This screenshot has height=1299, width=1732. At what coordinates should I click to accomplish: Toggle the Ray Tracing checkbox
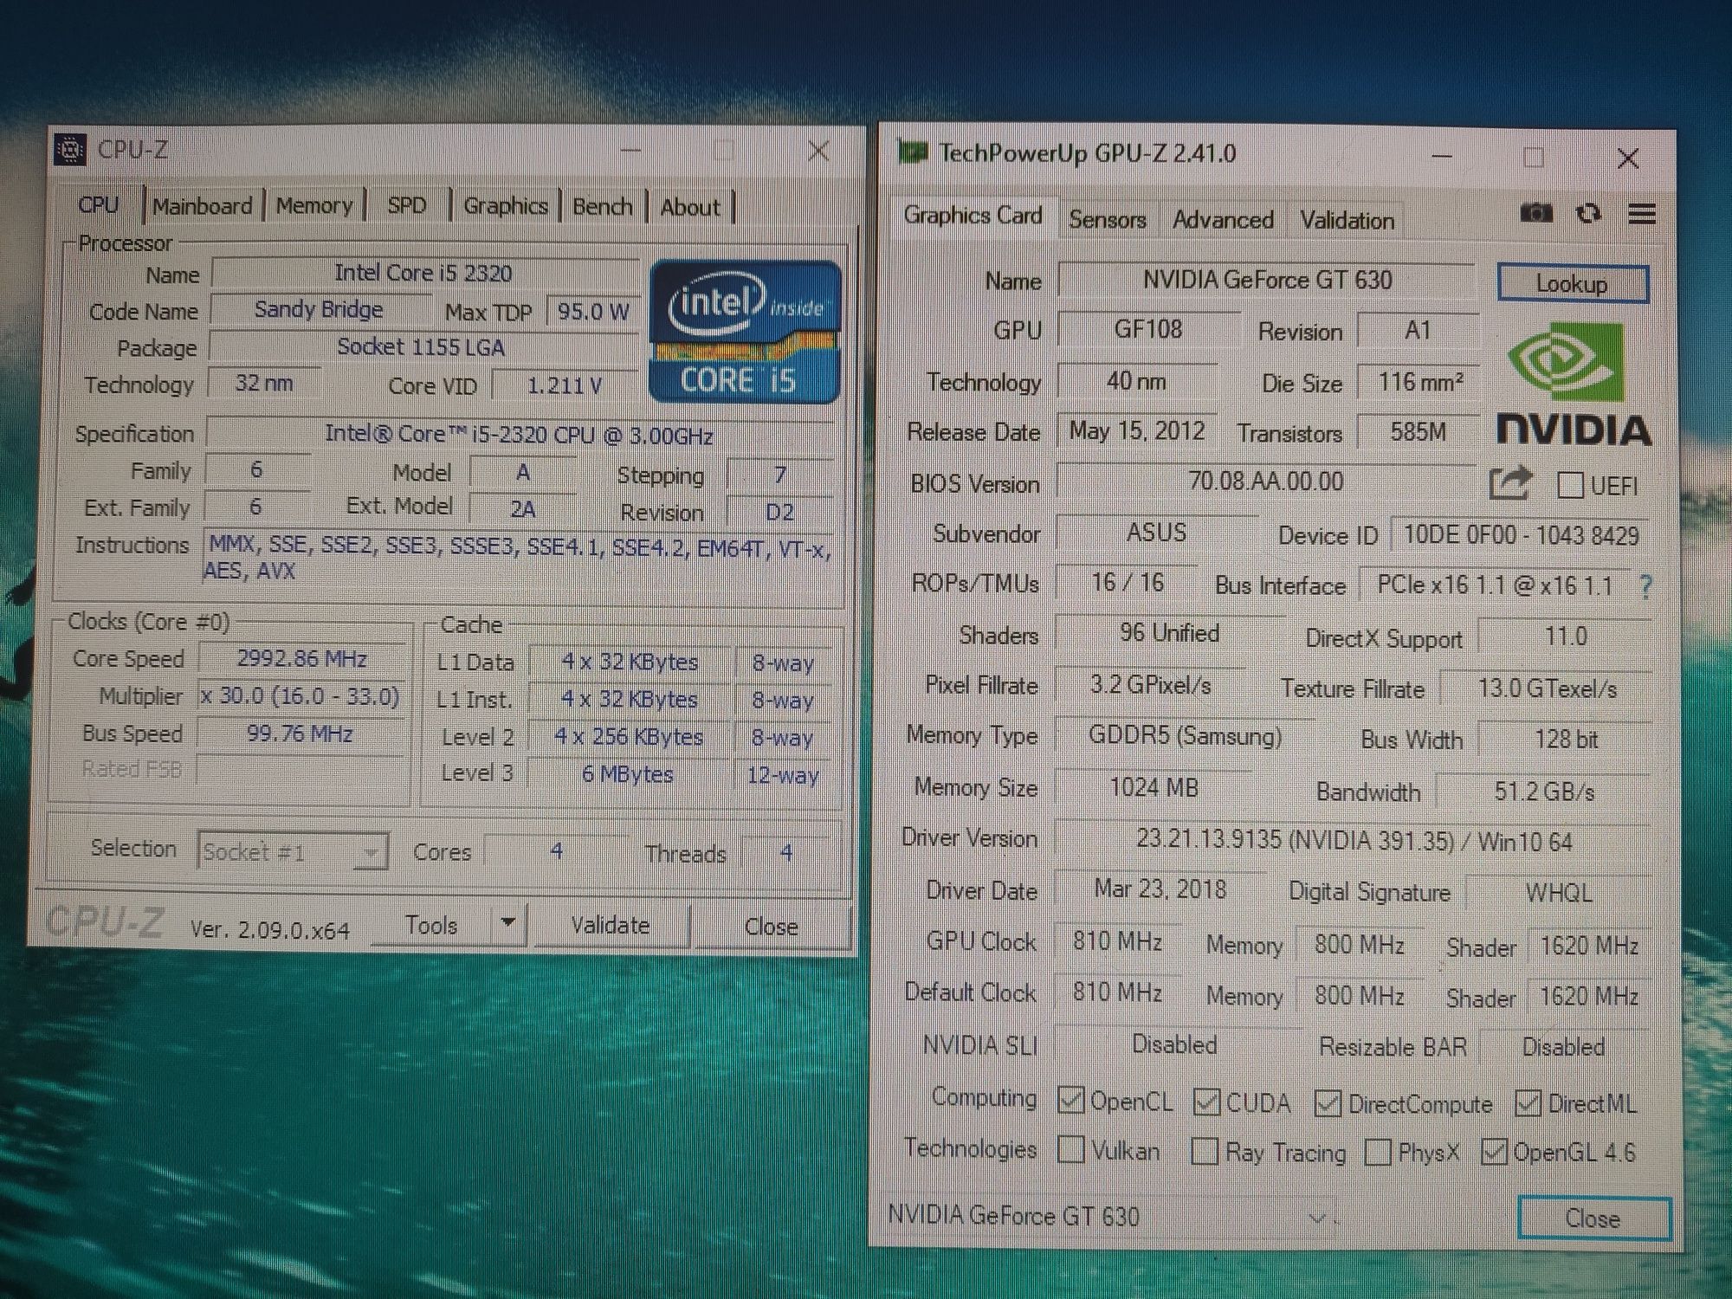point(1205,1151)
